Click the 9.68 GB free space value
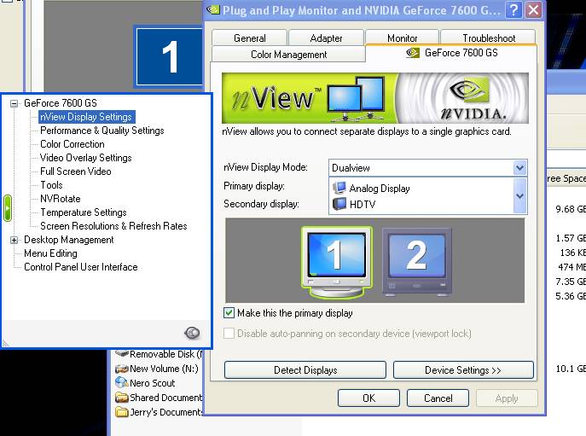 click(x=571, y=209)
